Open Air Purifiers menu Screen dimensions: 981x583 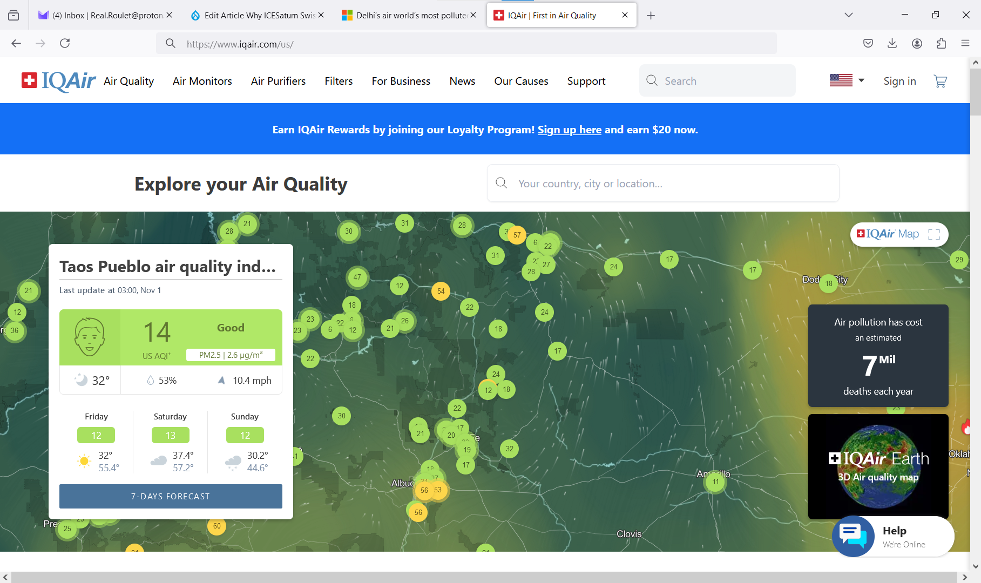point(278,81)
